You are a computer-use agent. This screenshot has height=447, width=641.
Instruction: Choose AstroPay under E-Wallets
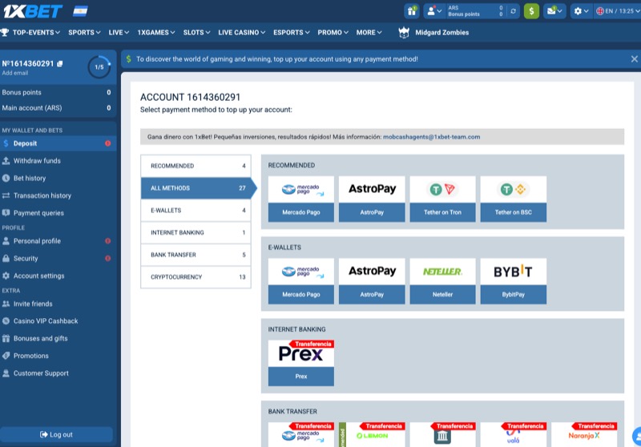(x=372, y=281)
